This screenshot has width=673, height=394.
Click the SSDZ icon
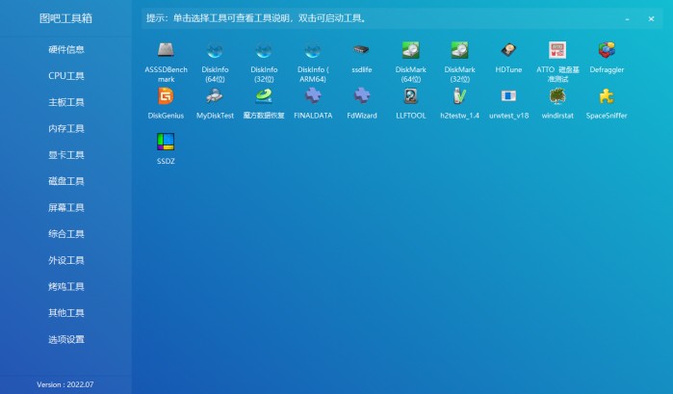click(166, 143)
